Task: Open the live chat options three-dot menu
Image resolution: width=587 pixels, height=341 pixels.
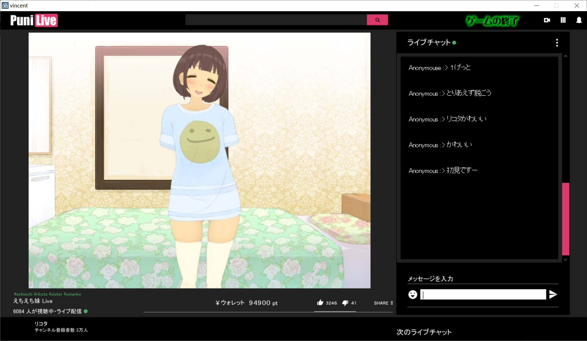Action: pos(556,42)
